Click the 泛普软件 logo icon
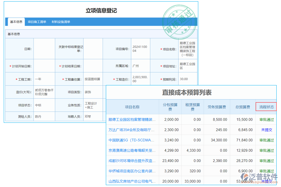This screenshot has width=281, height=187. point(245,176)
